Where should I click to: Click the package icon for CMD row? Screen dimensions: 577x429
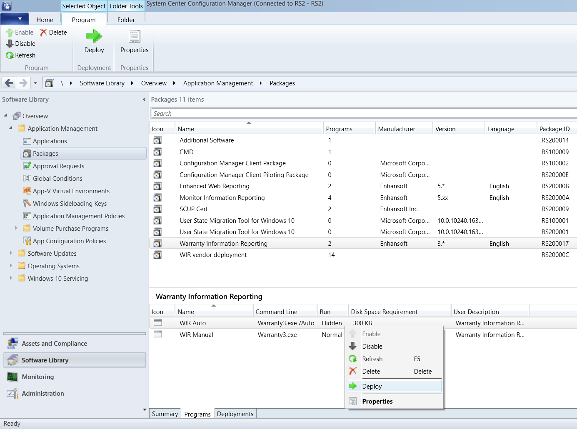tap(157, 152)
